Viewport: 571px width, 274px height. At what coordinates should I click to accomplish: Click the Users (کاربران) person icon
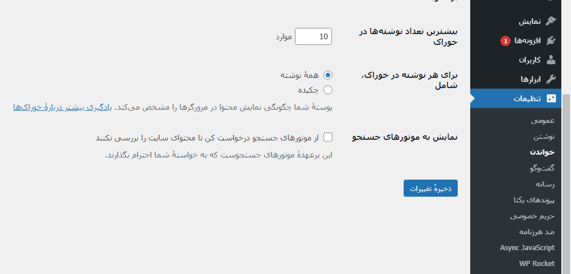point(551,60)
